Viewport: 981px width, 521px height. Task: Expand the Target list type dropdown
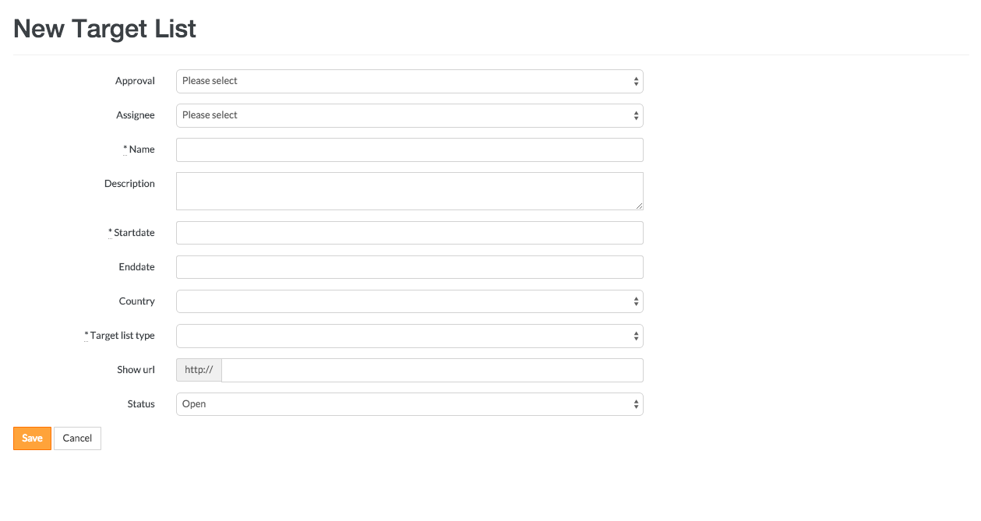pyautogui.click(x=409, y=336)
